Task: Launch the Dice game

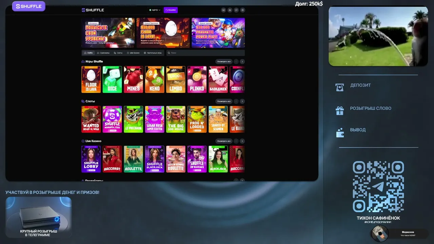Action: coord(112,79)
